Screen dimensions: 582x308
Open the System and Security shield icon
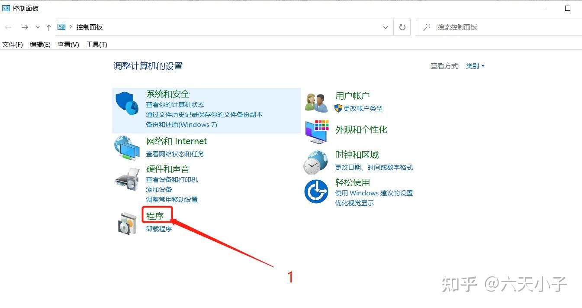click(x=127, y=104)
